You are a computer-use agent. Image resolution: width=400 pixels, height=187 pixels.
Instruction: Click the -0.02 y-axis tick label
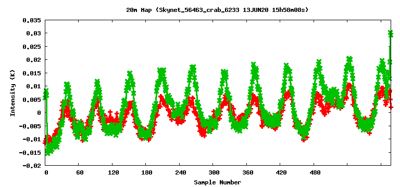point(32,166)
